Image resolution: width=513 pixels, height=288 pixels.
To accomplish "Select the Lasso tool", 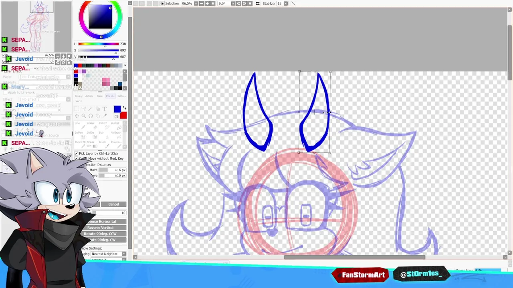I will (x=84, y=108).
